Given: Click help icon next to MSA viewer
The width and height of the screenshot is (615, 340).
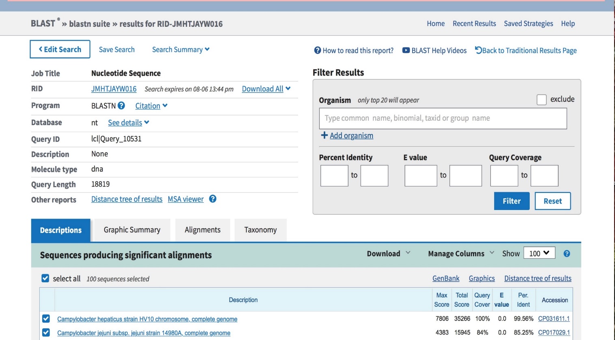Looking at the screenshot, I should click(213, 199).
